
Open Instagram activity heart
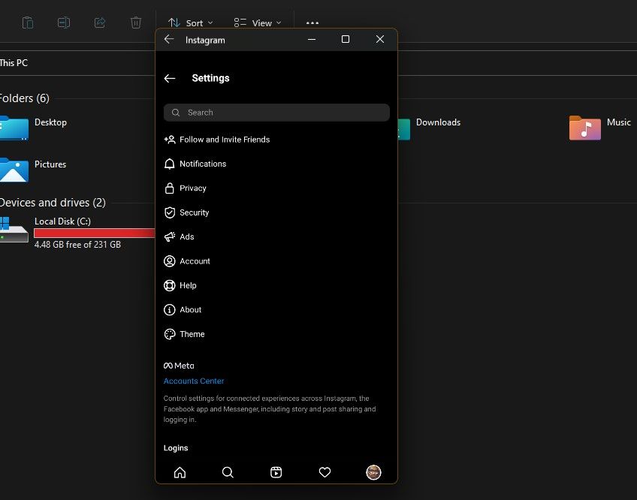(325, 472)
